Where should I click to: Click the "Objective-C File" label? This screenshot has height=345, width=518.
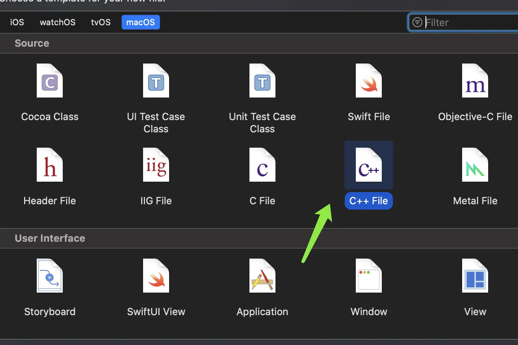(x=475, y=117)
